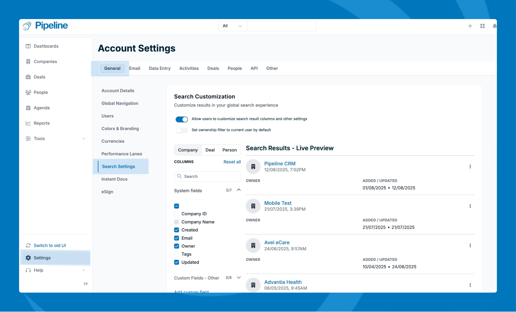
Task: Open Colors & Branding settings page
Action: [120, 129]
